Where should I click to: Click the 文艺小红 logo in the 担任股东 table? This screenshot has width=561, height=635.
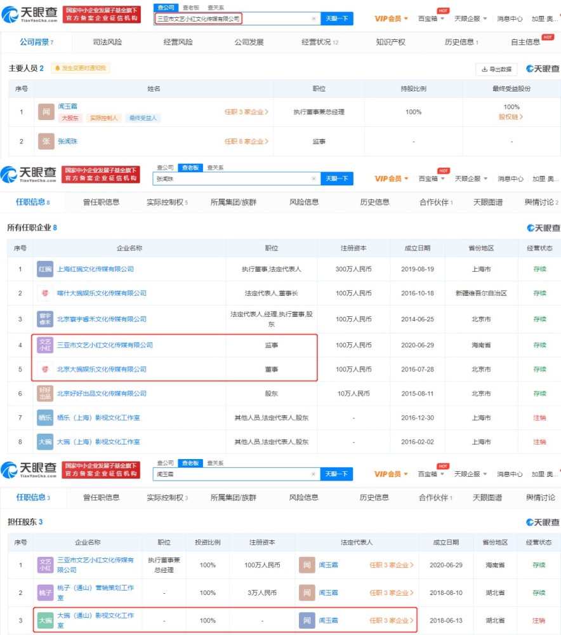tap(45, 565)
